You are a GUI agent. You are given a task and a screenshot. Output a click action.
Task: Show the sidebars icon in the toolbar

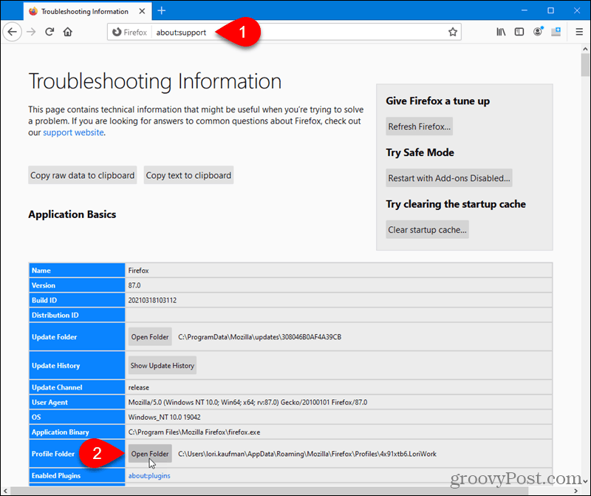519,32
